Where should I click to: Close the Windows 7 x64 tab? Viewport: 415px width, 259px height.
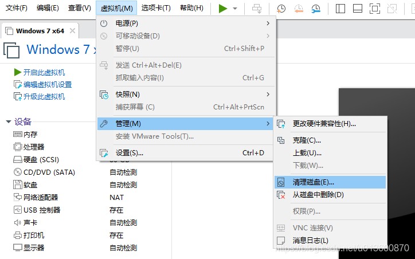coord(72,31)
